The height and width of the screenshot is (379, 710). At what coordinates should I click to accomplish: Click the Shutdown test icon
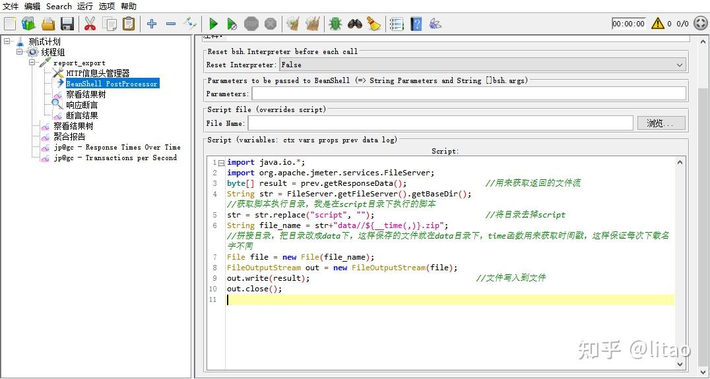pyautogui.click(x=271, y=24)
